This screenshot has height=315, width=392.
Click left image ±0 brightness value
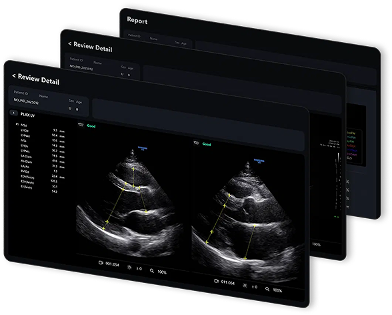pos(139,268)
